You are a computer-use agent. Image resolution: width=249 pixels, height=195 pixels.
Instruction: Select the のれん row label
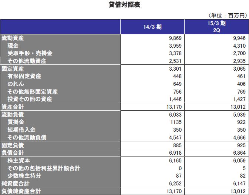click(x=16, y=84)
